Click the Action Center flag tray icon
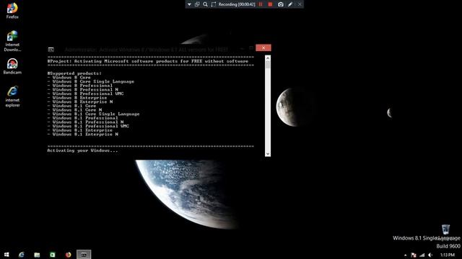 point(414,255)
